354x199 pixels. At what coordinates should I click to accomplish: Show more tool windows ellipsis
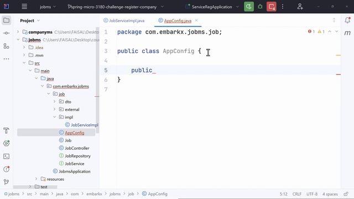6,59
